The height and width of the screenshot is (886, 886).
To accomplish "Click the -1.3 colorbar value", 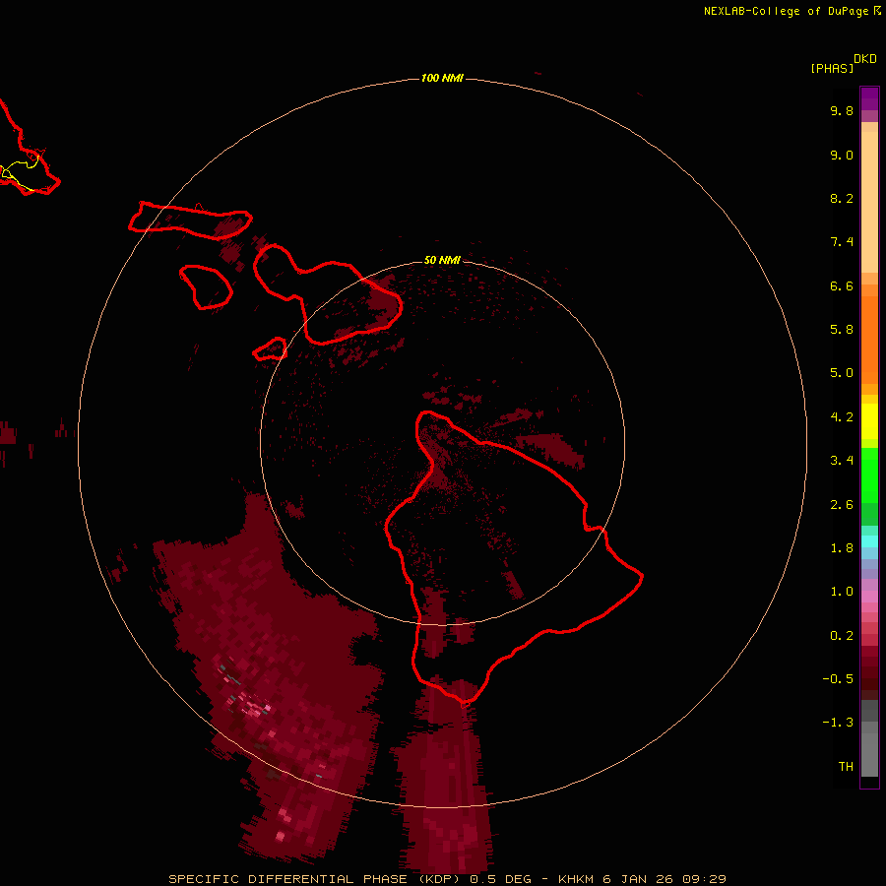I will click(838, 723).
